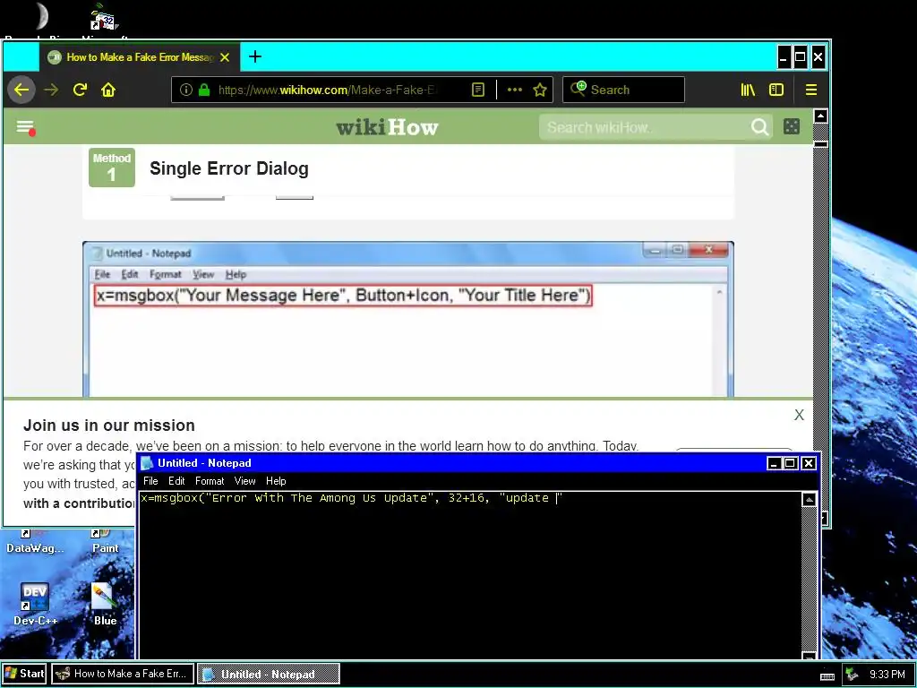Image resolution: width=917 pixels, height=688 pixels.
Task: Click the msgbox code line in Notepad
Action: click(x=351, y=498)
